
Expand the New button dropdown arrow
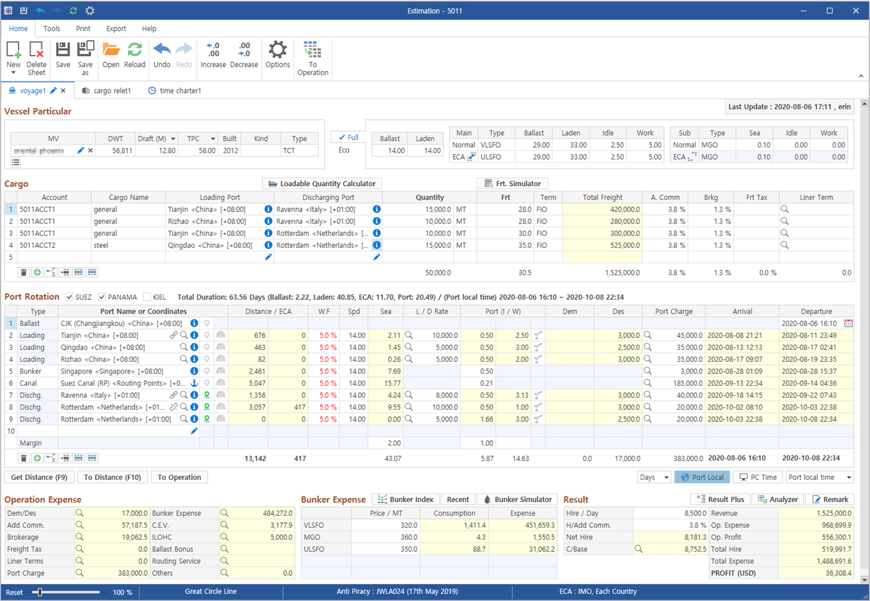[13, 73]
